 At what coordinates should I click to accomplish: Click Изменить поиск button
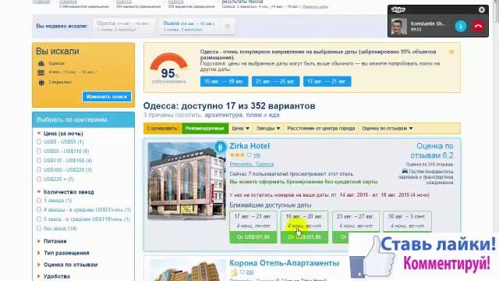[107, 97]
